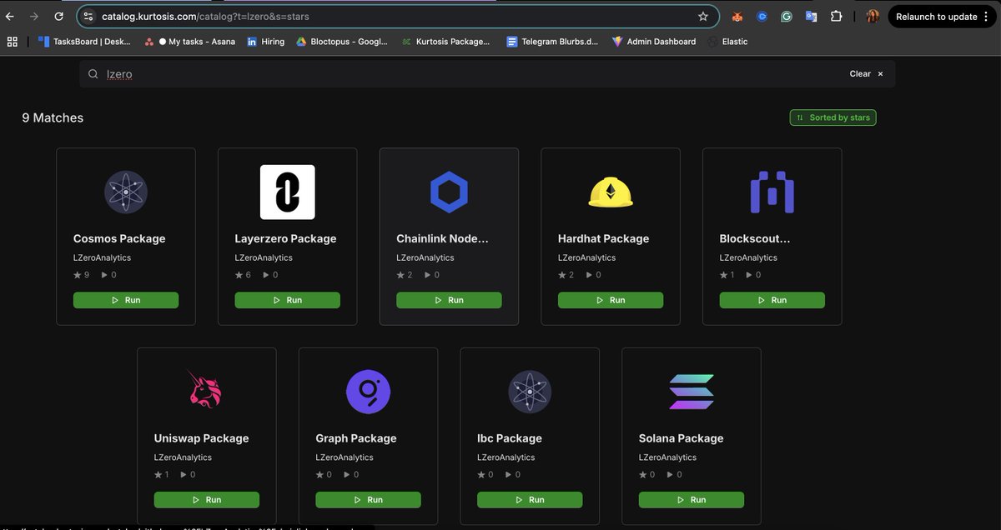The image size is (1001, 530).
Task: Click LZeroAnalytics under Ibc Package
Action: (x=506, y=457)
